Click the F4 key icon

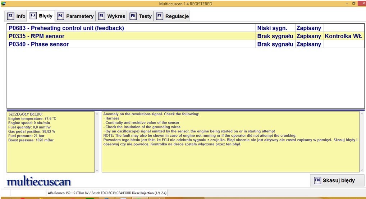60,16
